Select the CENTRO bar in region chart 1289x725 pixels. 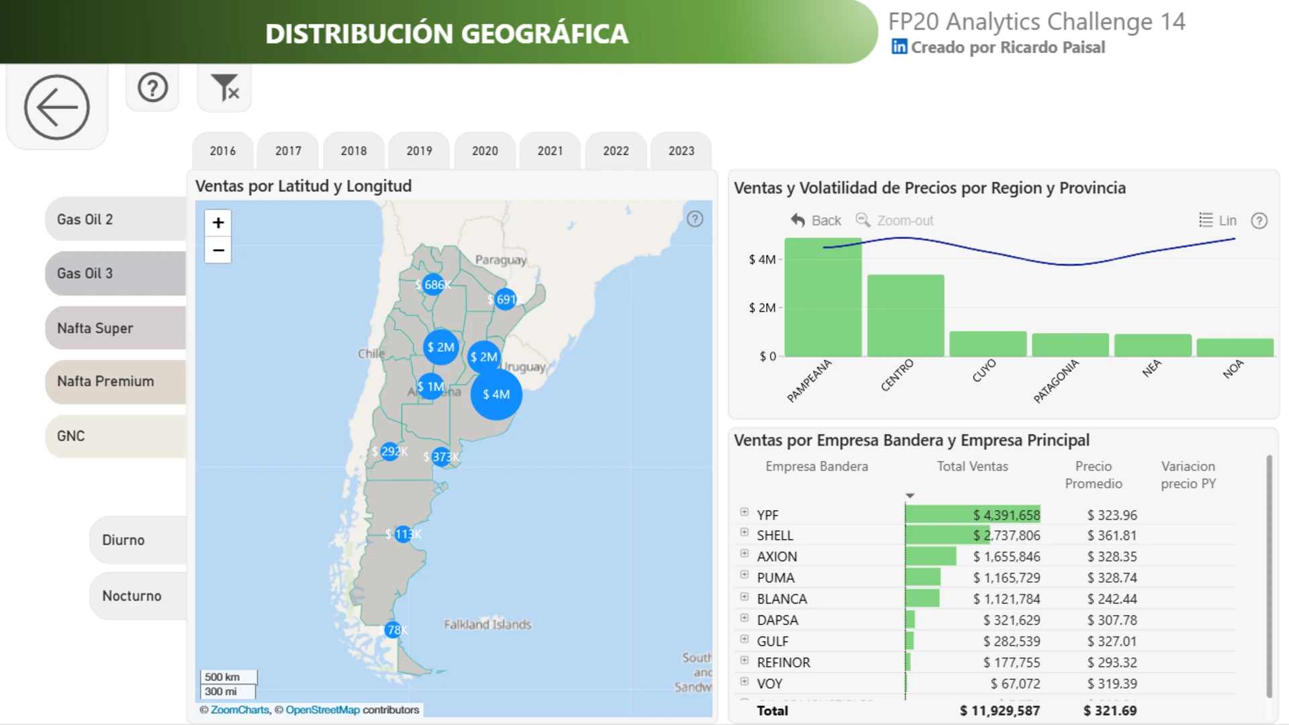pos(906,316)
